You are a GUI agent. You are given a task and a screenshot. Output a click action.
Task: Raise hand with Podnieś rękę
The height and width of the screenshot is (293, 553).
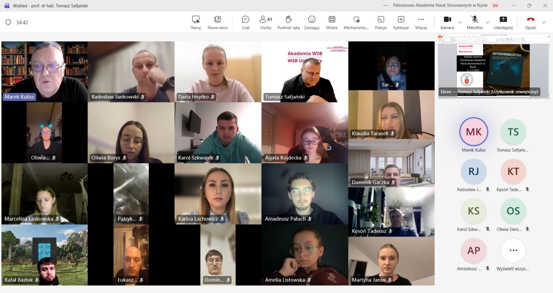[289, 22]
